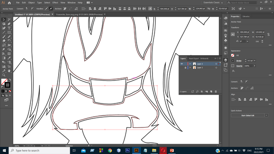Select the Rotate tool
This screenshot has width=274, height=154.
pyautogui.click(x=9, y=41)
